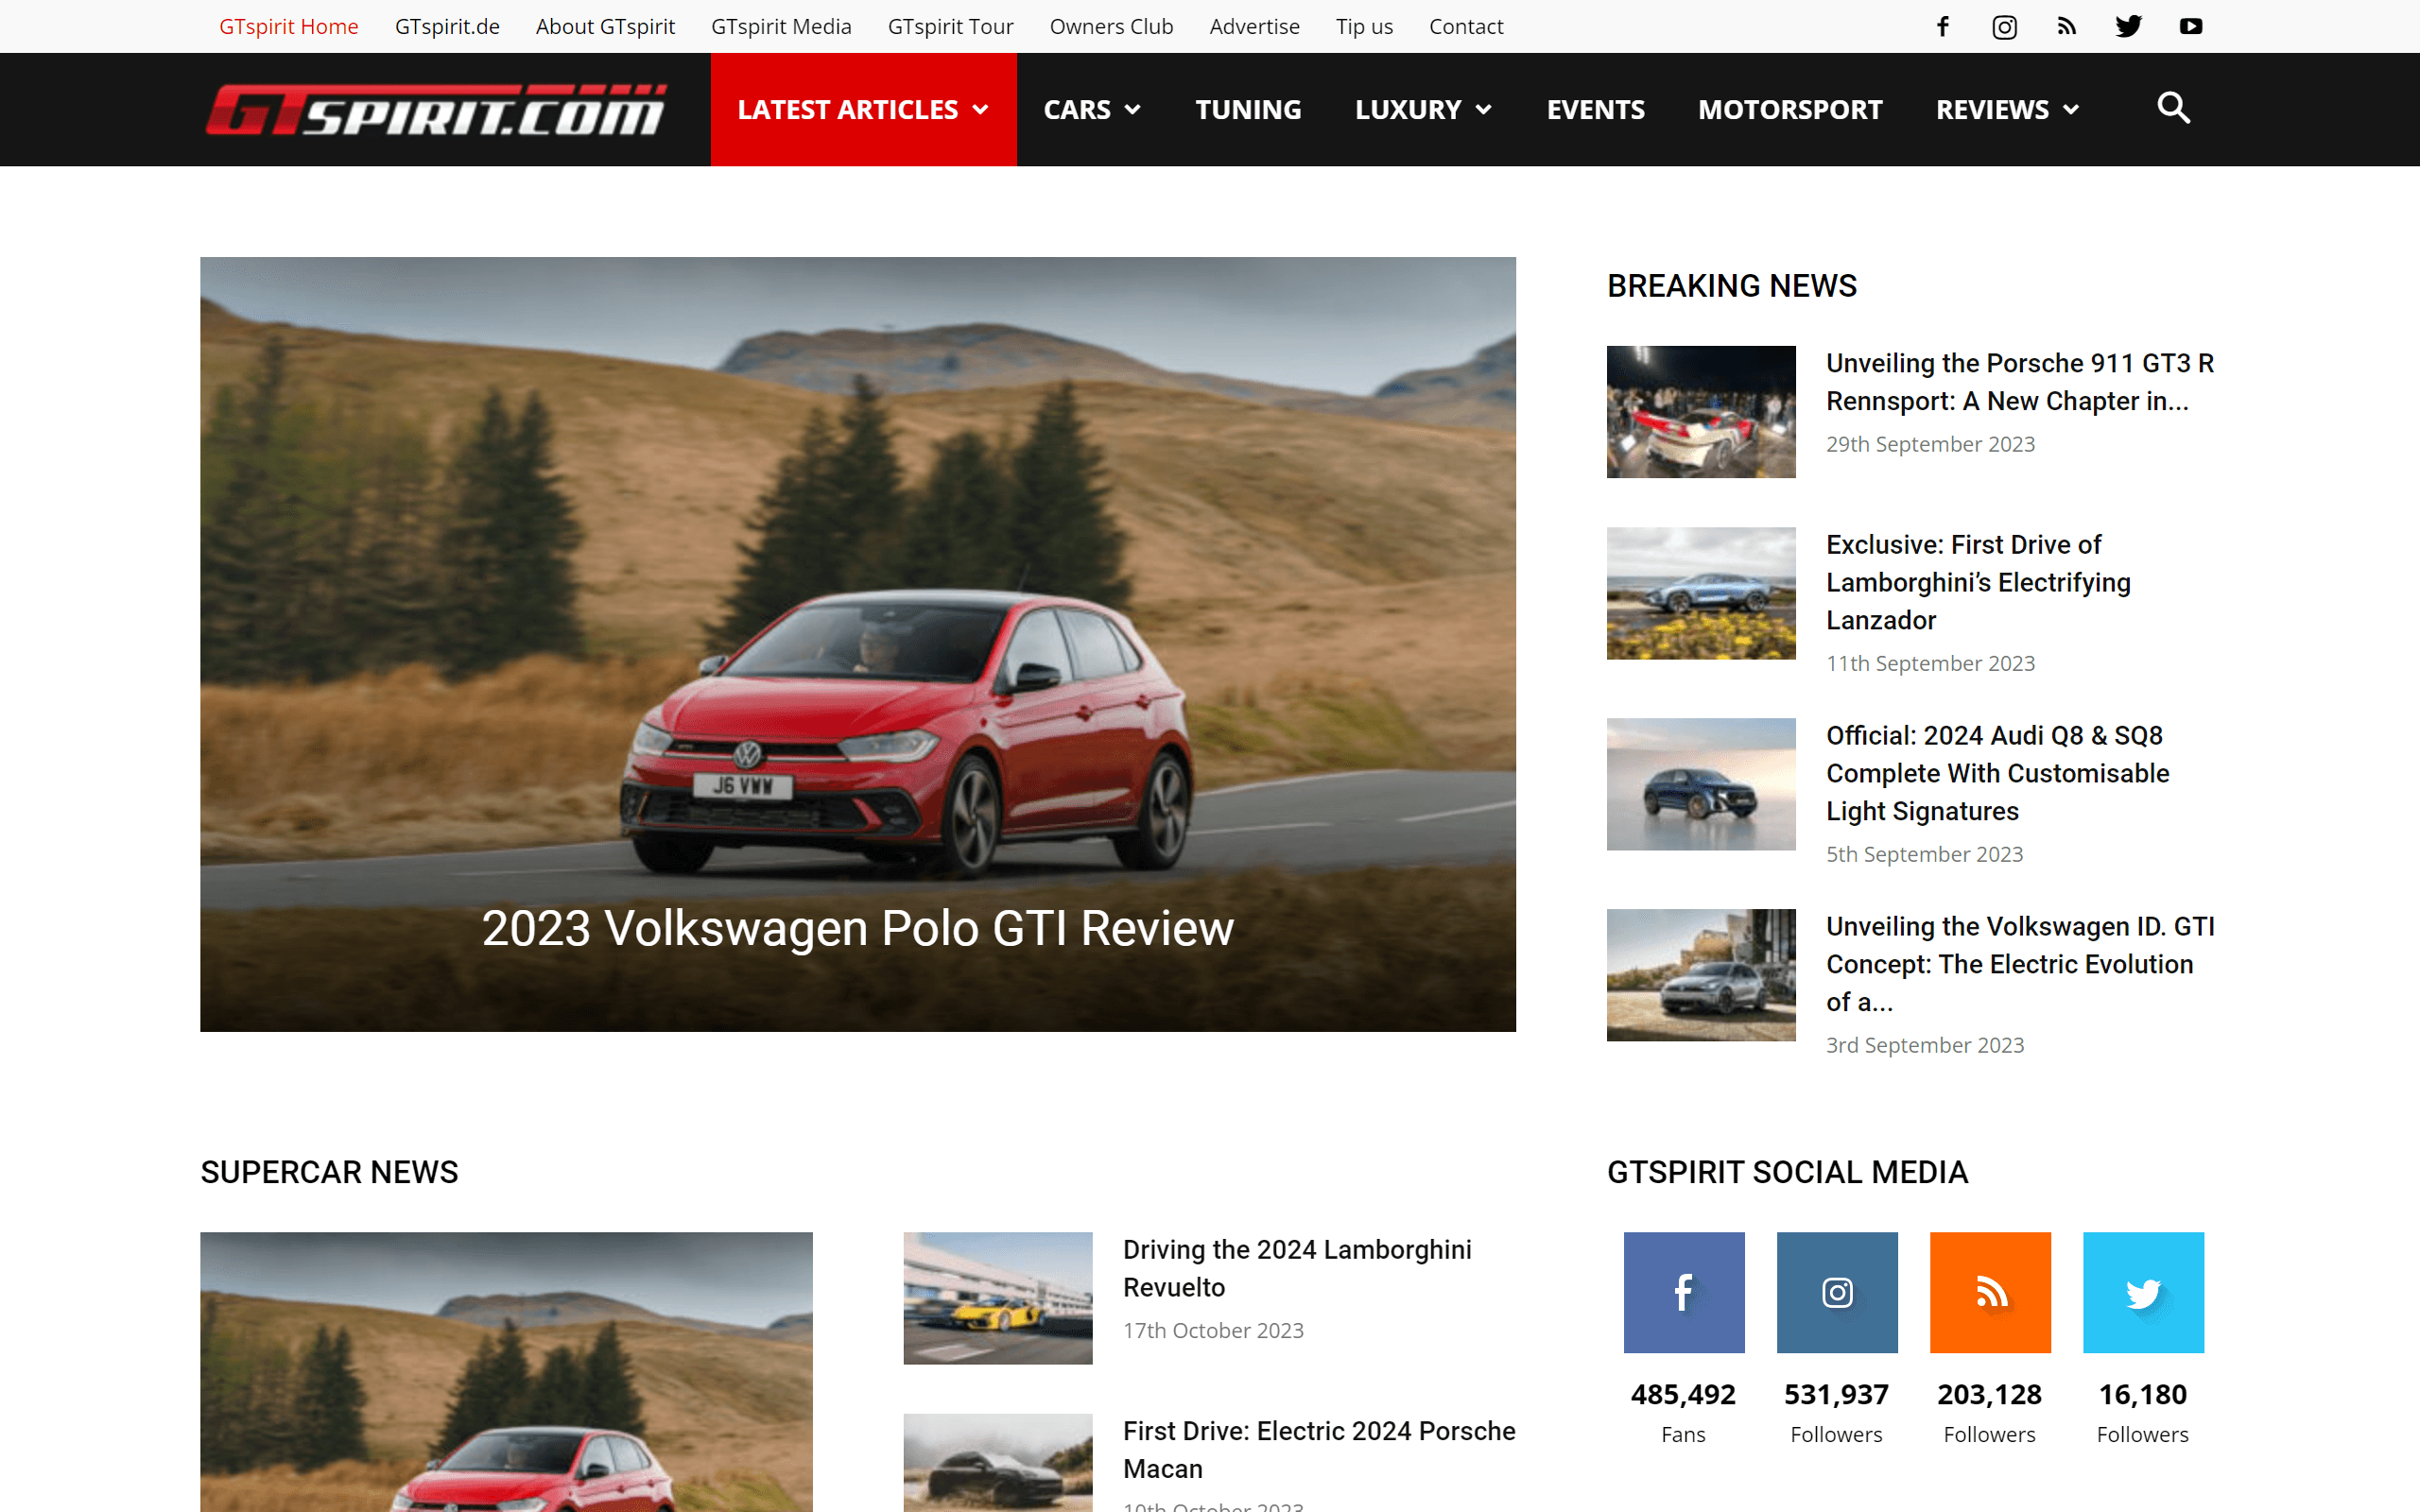Open the RSS feed icon in top bar
2420x1512 pixels.
click(2066, 26)
